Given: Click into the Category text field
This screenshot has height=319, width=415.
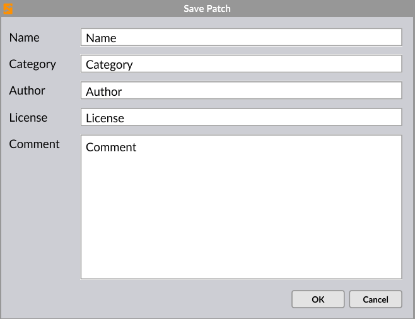Looking at the screenshot, I should coord(241,64).
